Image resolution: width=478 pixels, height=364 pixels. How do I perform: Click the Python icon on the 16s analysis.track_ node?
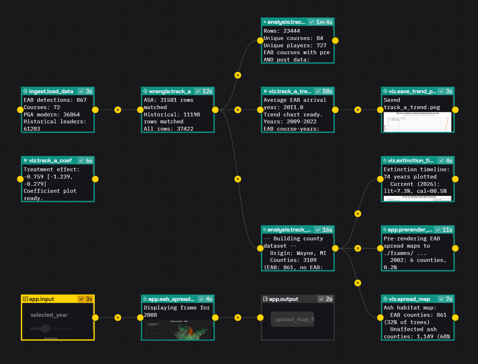265,230
